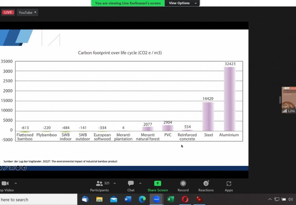Viewport: 296px width, 205px height.
Task: Open Thunderbird from the taskbar
Action: [x=85, y=199]
